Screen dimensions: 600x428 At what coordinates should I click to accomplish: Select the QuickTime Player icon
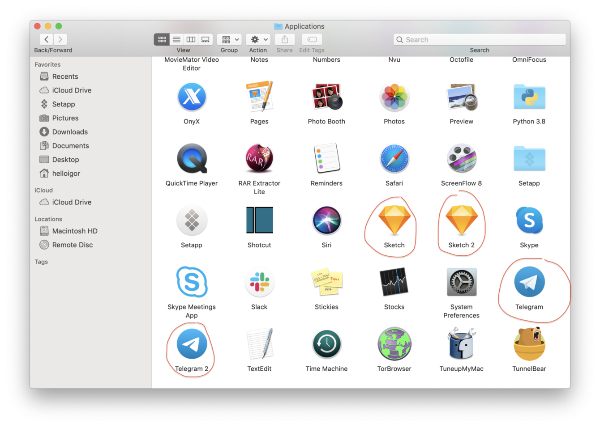pos(192,158)
